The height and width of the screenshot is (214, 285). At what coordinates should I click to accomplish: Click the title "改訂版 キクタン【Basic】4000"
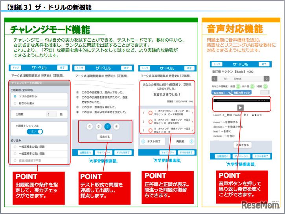tap(233, 72)
